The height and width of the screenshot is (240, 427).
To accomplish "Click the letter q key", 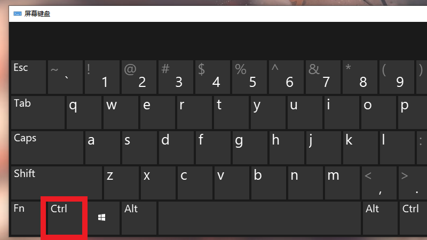I will tap(84, 113).
